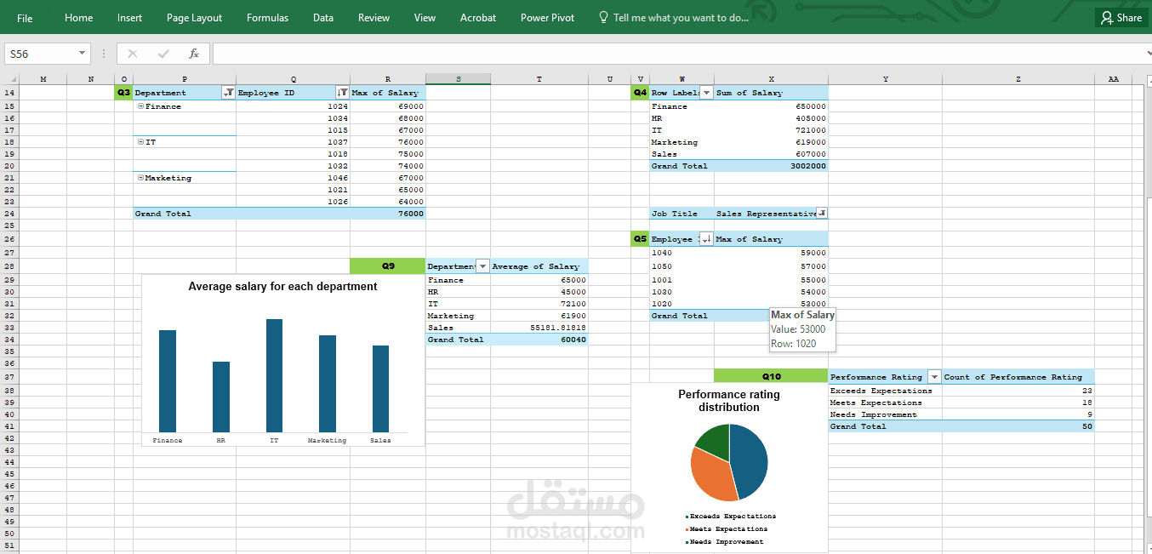Collapse the Marketing group in Q3 pivot

click(x=140, y=178)
